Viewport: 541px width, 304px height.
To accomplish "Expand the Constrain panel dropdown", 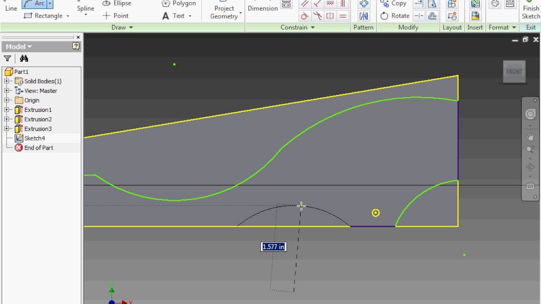I will [x=313, y=27].
